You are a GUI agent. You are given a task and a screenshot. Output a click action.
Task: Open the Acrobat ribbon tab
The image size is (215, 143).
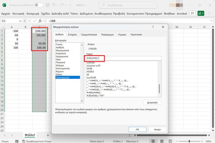(x=182, y=13)
